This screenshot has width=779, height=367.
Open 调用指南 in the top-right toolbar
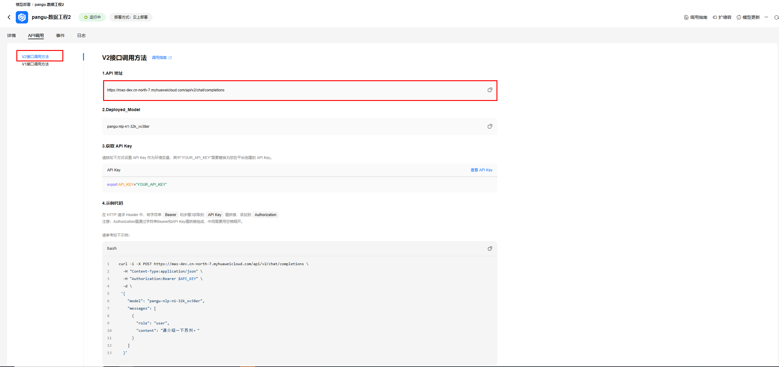pyautogui.click(x=696, y=17)
